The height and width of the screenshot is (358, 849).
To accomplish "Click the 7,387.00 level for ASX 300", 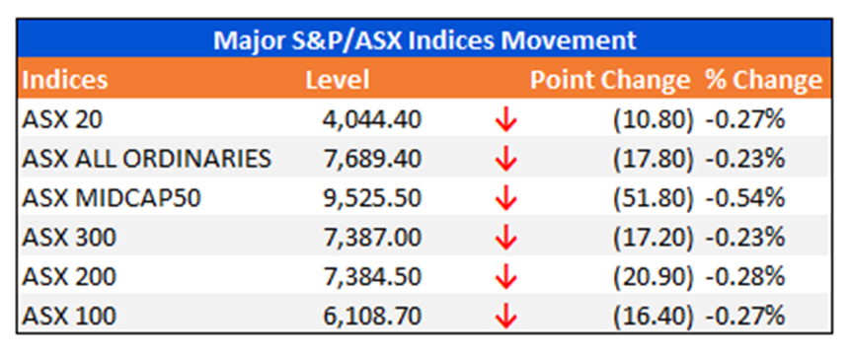I will click(371, 238).
